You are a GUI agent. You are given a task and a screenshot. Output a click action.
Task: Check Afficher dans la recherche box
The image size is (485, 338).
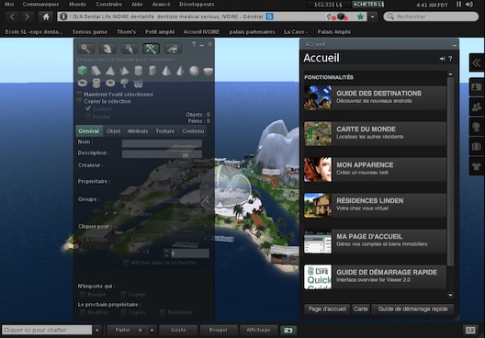[126, 263]
